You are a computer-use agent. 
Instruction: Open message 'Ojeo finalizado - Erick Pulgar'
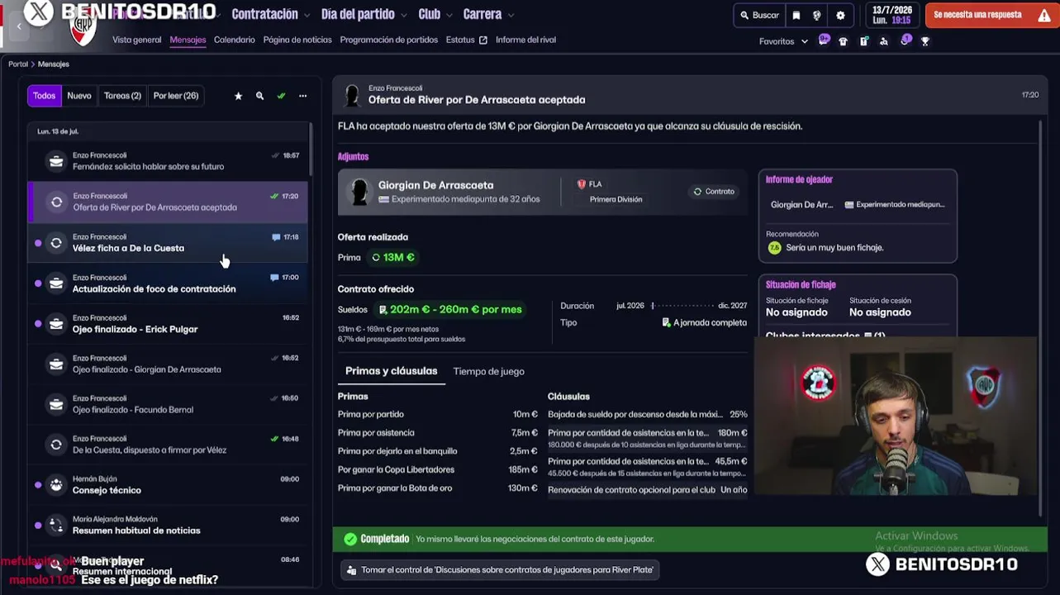(x=168, y=324)
